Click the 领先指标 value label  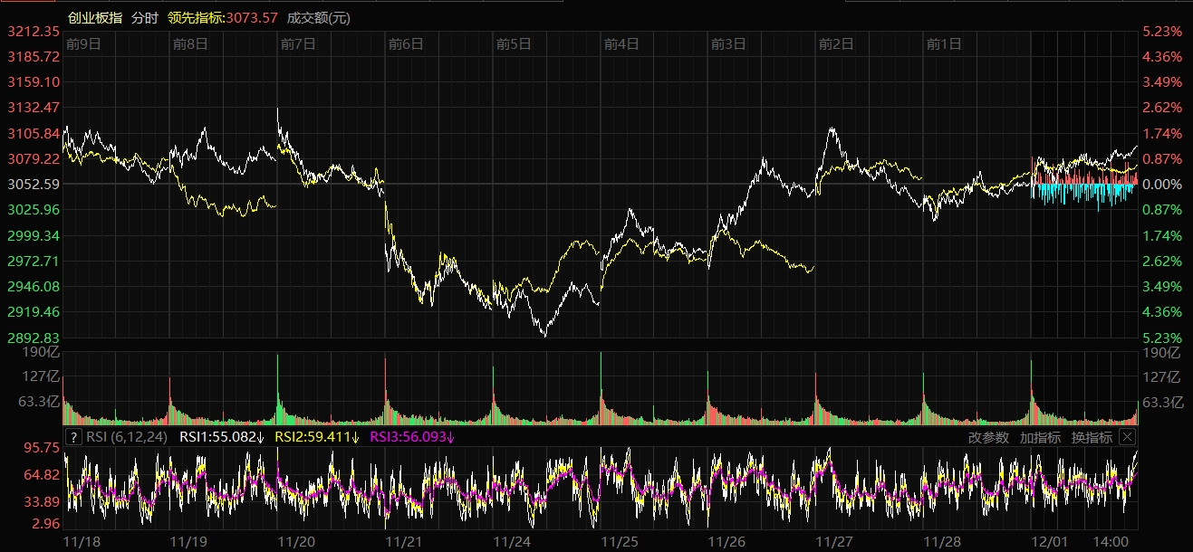223,17
